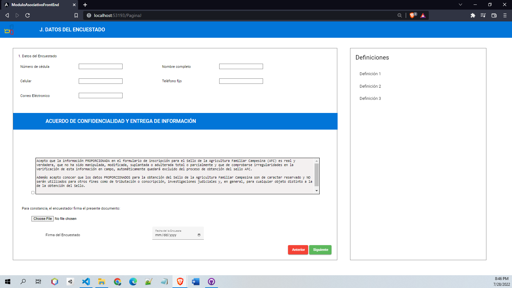Open the Brave main menu
Image resolution: width=512 pixels, height=288 pixels.
(505, 15)
